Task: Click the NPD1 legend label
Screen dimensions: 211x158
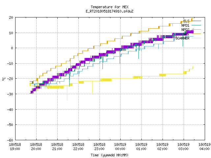Action: click(185, 25)
